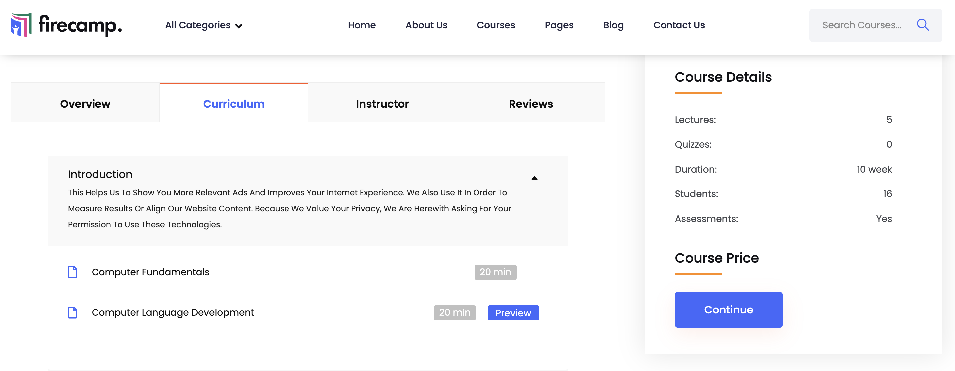Click the Course Details heading
This screenshot has width=955, height=371.
(723, 77)
